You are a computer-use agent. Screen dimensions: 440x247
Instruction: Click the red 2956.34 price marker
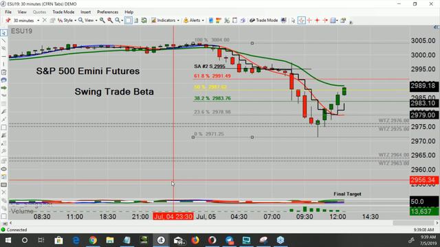424,180
